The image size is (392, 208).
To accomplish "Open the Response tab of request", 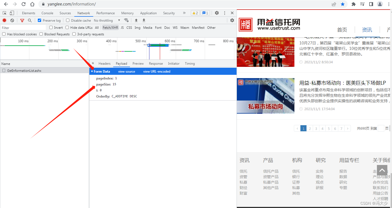I will (x=156, y=63).
